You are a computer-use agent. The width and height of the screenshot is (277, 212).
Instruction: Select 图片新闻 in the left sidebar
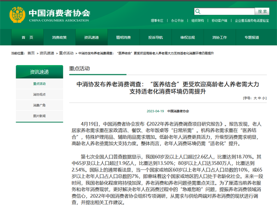click(x=39, y=116)
